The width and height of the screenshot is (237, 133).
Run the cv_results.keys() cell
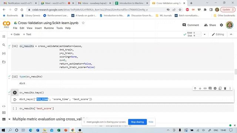(x=15, y=93)
